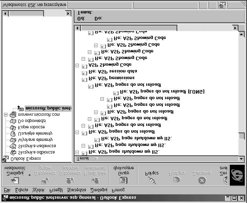Screen dimensions: 247x203
Task: Open the dropdown arrow beside Zredaguj wiadomość
Action: point(30,175)
